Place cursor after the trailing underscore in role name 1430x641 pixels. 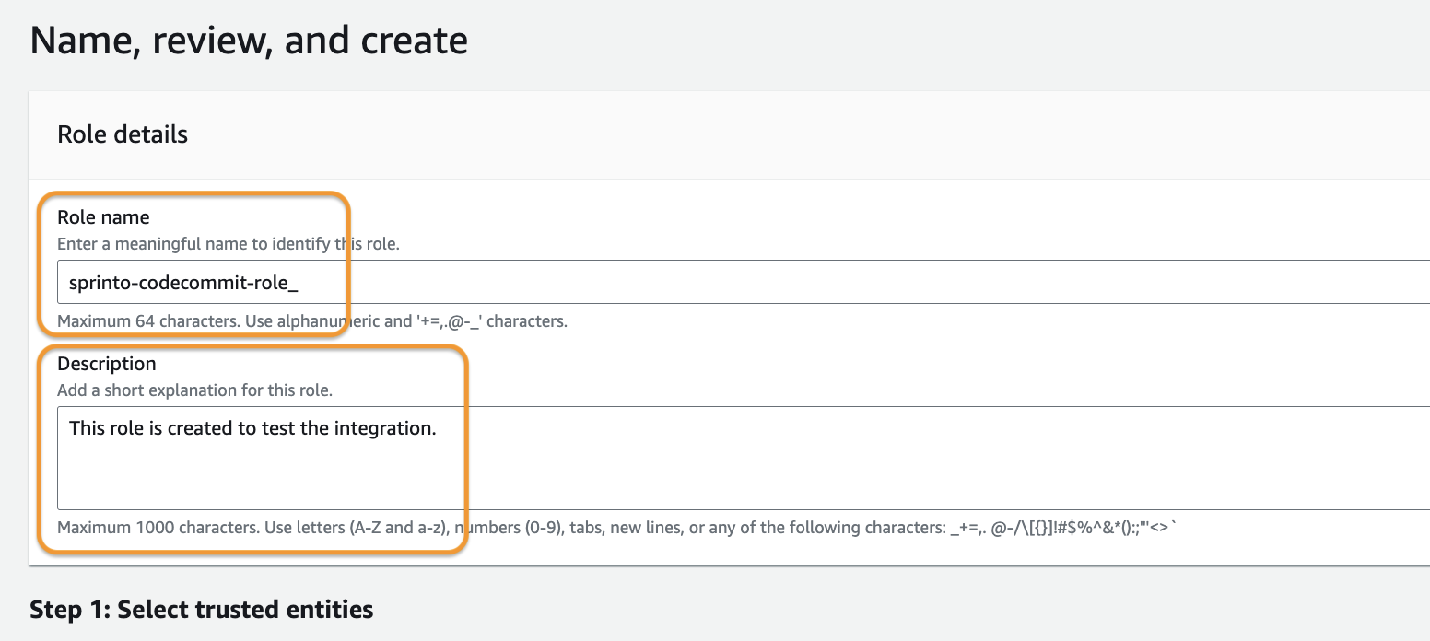point(299,283)
